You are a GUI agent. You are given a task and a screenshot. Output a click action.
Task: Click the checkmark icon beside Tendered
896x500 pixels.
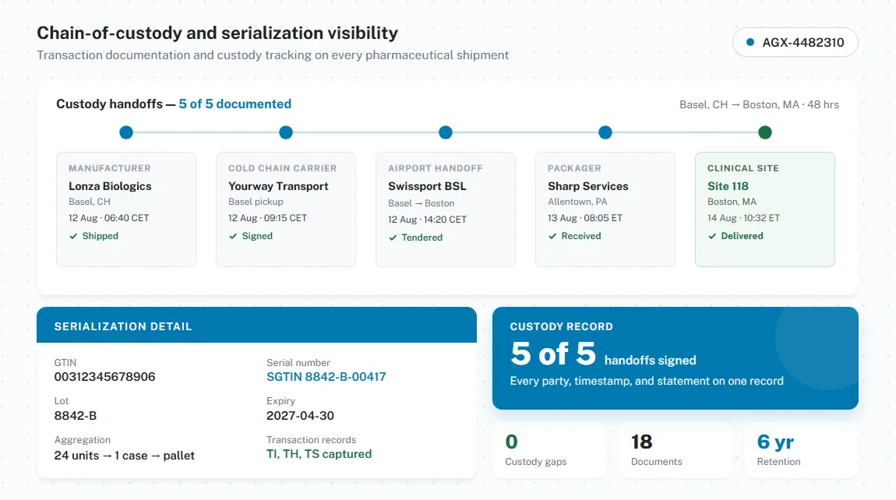click(x=393, y=238)
